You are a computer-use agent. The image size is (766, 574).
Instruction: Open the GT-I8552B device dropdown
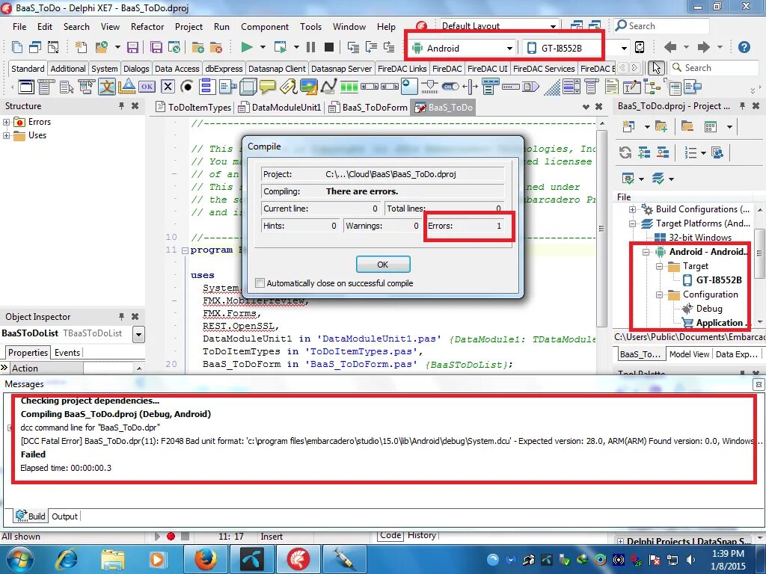click(624, 48)
